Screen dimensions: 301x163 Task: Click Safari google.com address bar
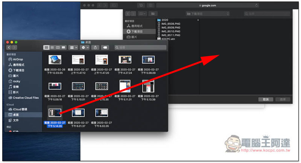[x=208, y=6]
